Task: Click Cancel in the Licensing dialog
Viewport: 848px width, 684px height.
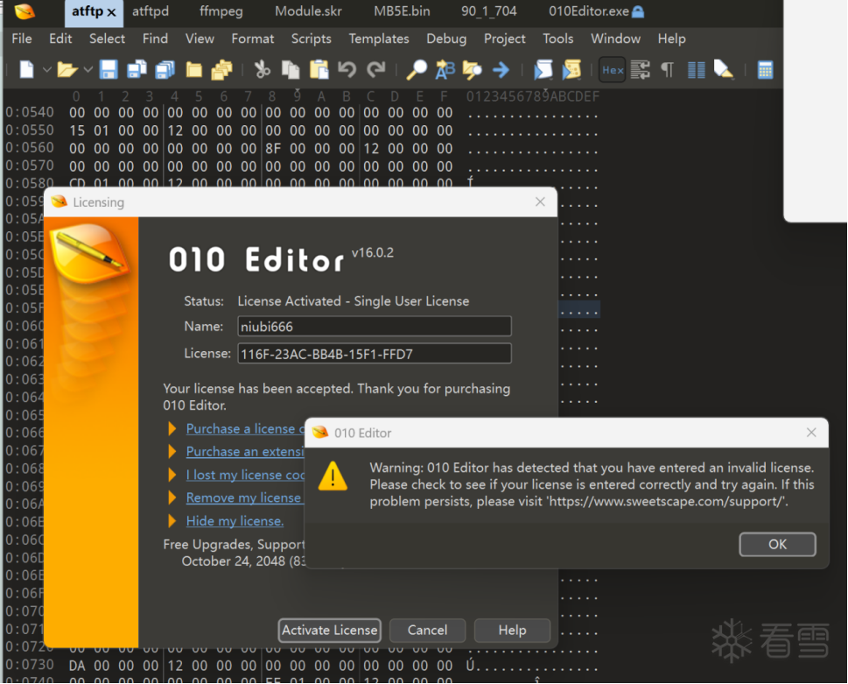Action: coord(427,631)
